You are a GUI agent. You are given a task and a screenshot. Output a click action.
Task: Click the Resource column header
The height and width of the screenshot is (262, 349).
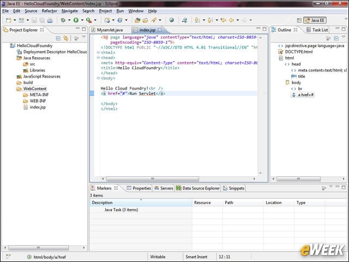tap(207, 203)
